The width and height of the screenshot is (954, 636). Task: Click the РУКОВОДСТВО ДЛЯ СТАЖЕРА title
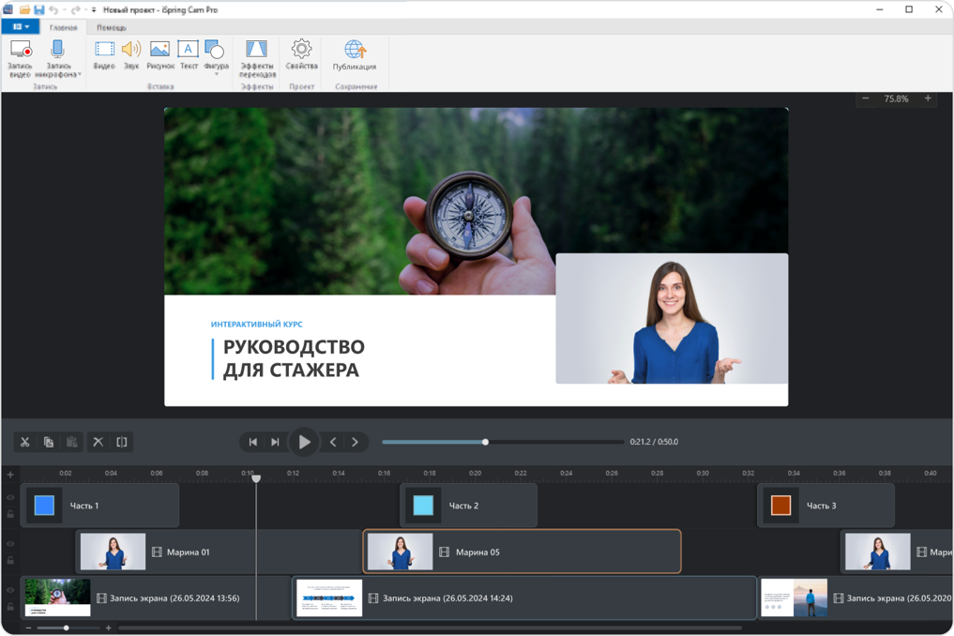click(x=294, y=358)
